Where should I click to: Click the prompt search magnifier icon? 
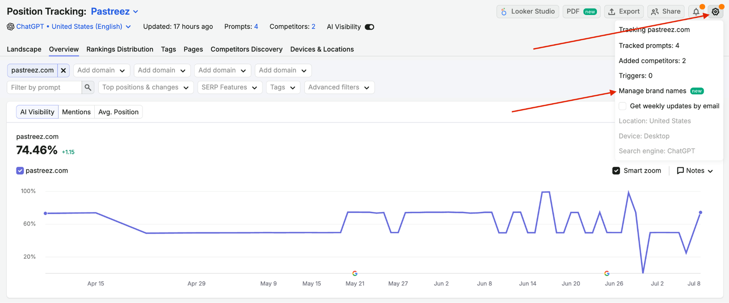[88, 87]
